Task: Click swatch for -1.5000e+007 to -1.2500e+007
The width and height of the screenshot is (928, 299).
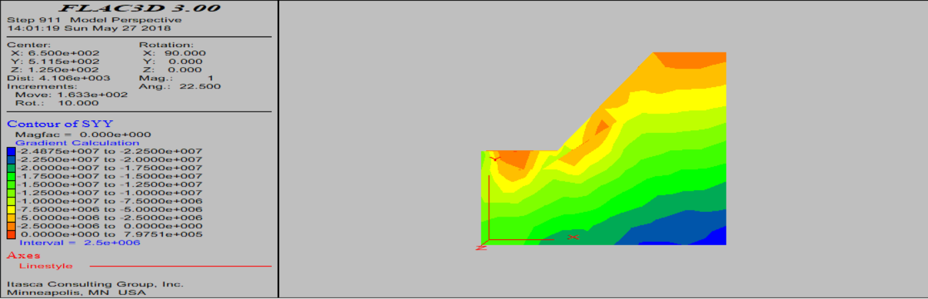Action: [x=10, y=185]
